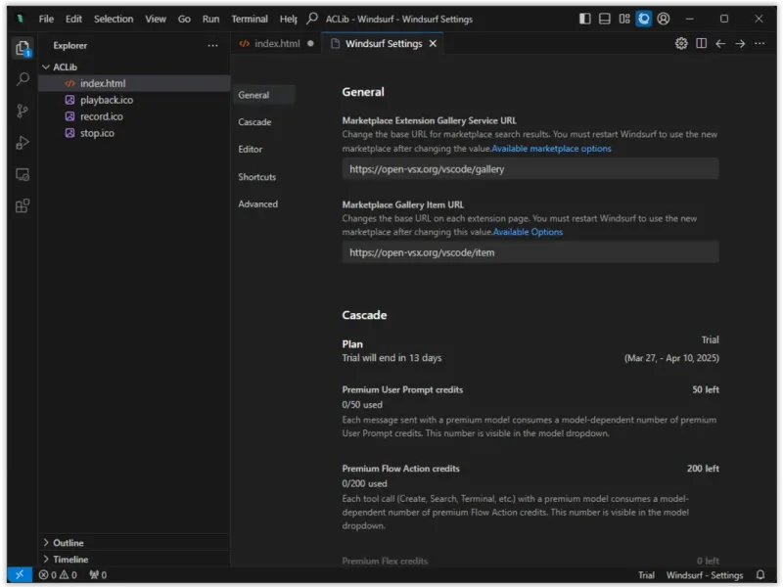This screenshot has width=783, height=587.
Task: Open the Run and Debug view
Action: point(23,143)
